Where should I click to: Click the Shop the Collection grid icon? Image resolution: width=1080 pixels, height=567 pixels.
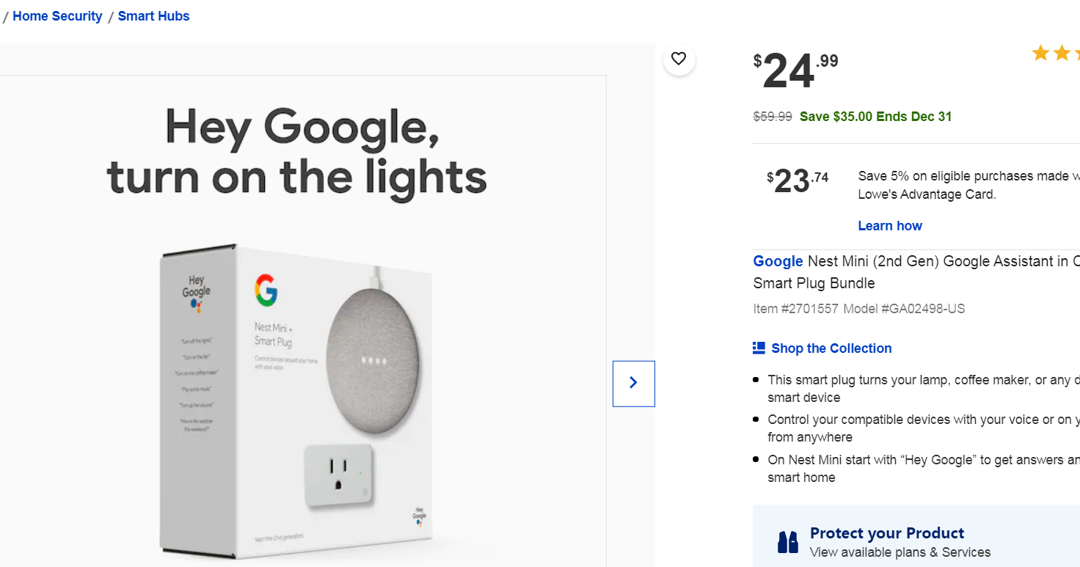coord(758,347)
